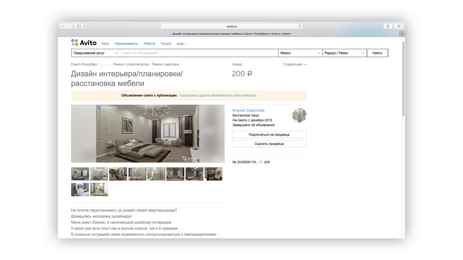Select the fourth gallery thumbnail
This screenshot has width=463, height=260.
pyautogui.click(x=137, y=174)
